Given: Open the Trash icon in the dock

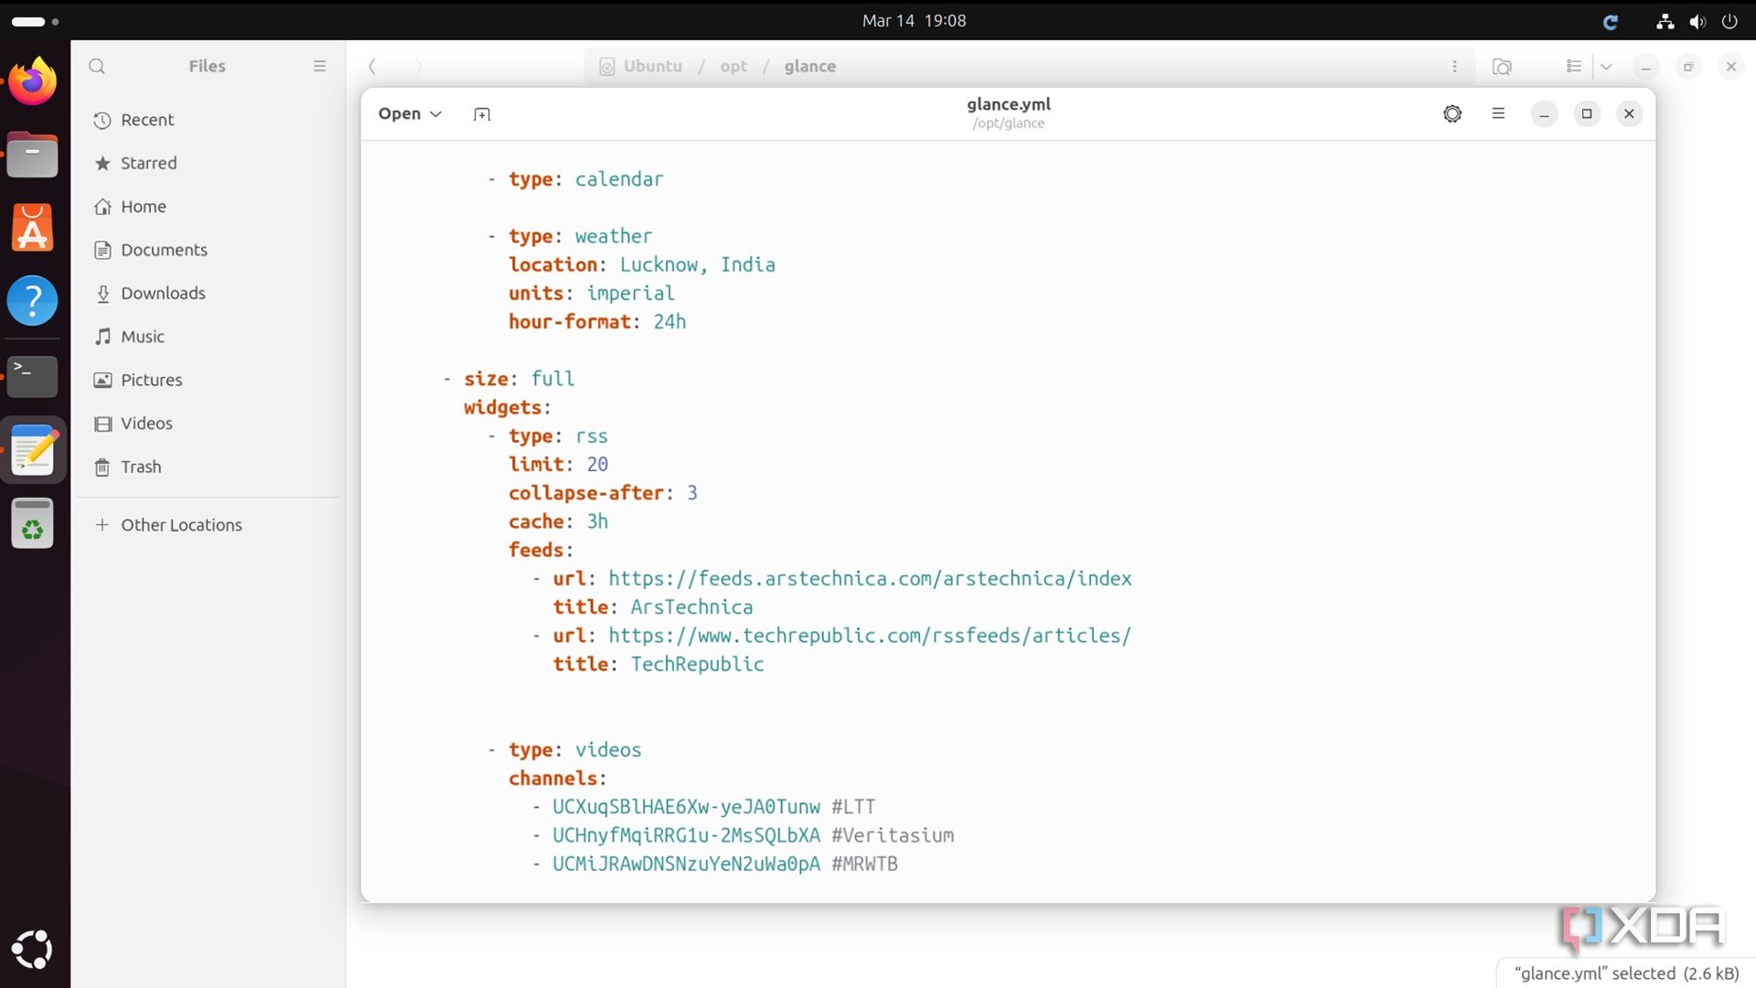Looking at the screenshot, I should pos(33,523).
